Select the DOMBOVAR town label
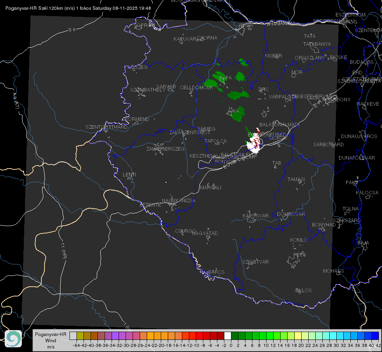 291,214
